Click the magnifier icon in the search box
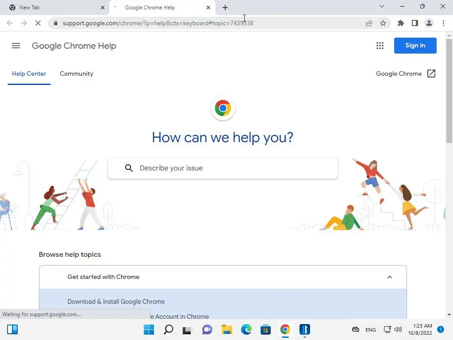 [129, 168]
